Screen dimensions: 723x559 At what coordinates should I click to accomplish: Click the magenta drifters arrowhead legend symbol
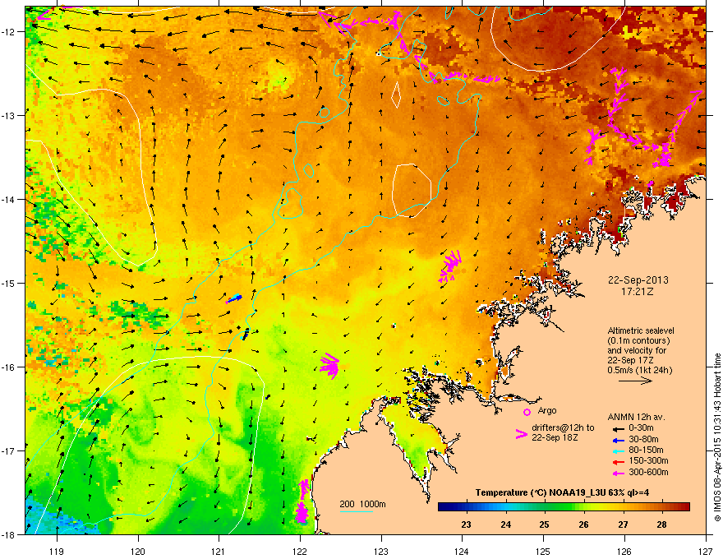[x=522, y=433]
